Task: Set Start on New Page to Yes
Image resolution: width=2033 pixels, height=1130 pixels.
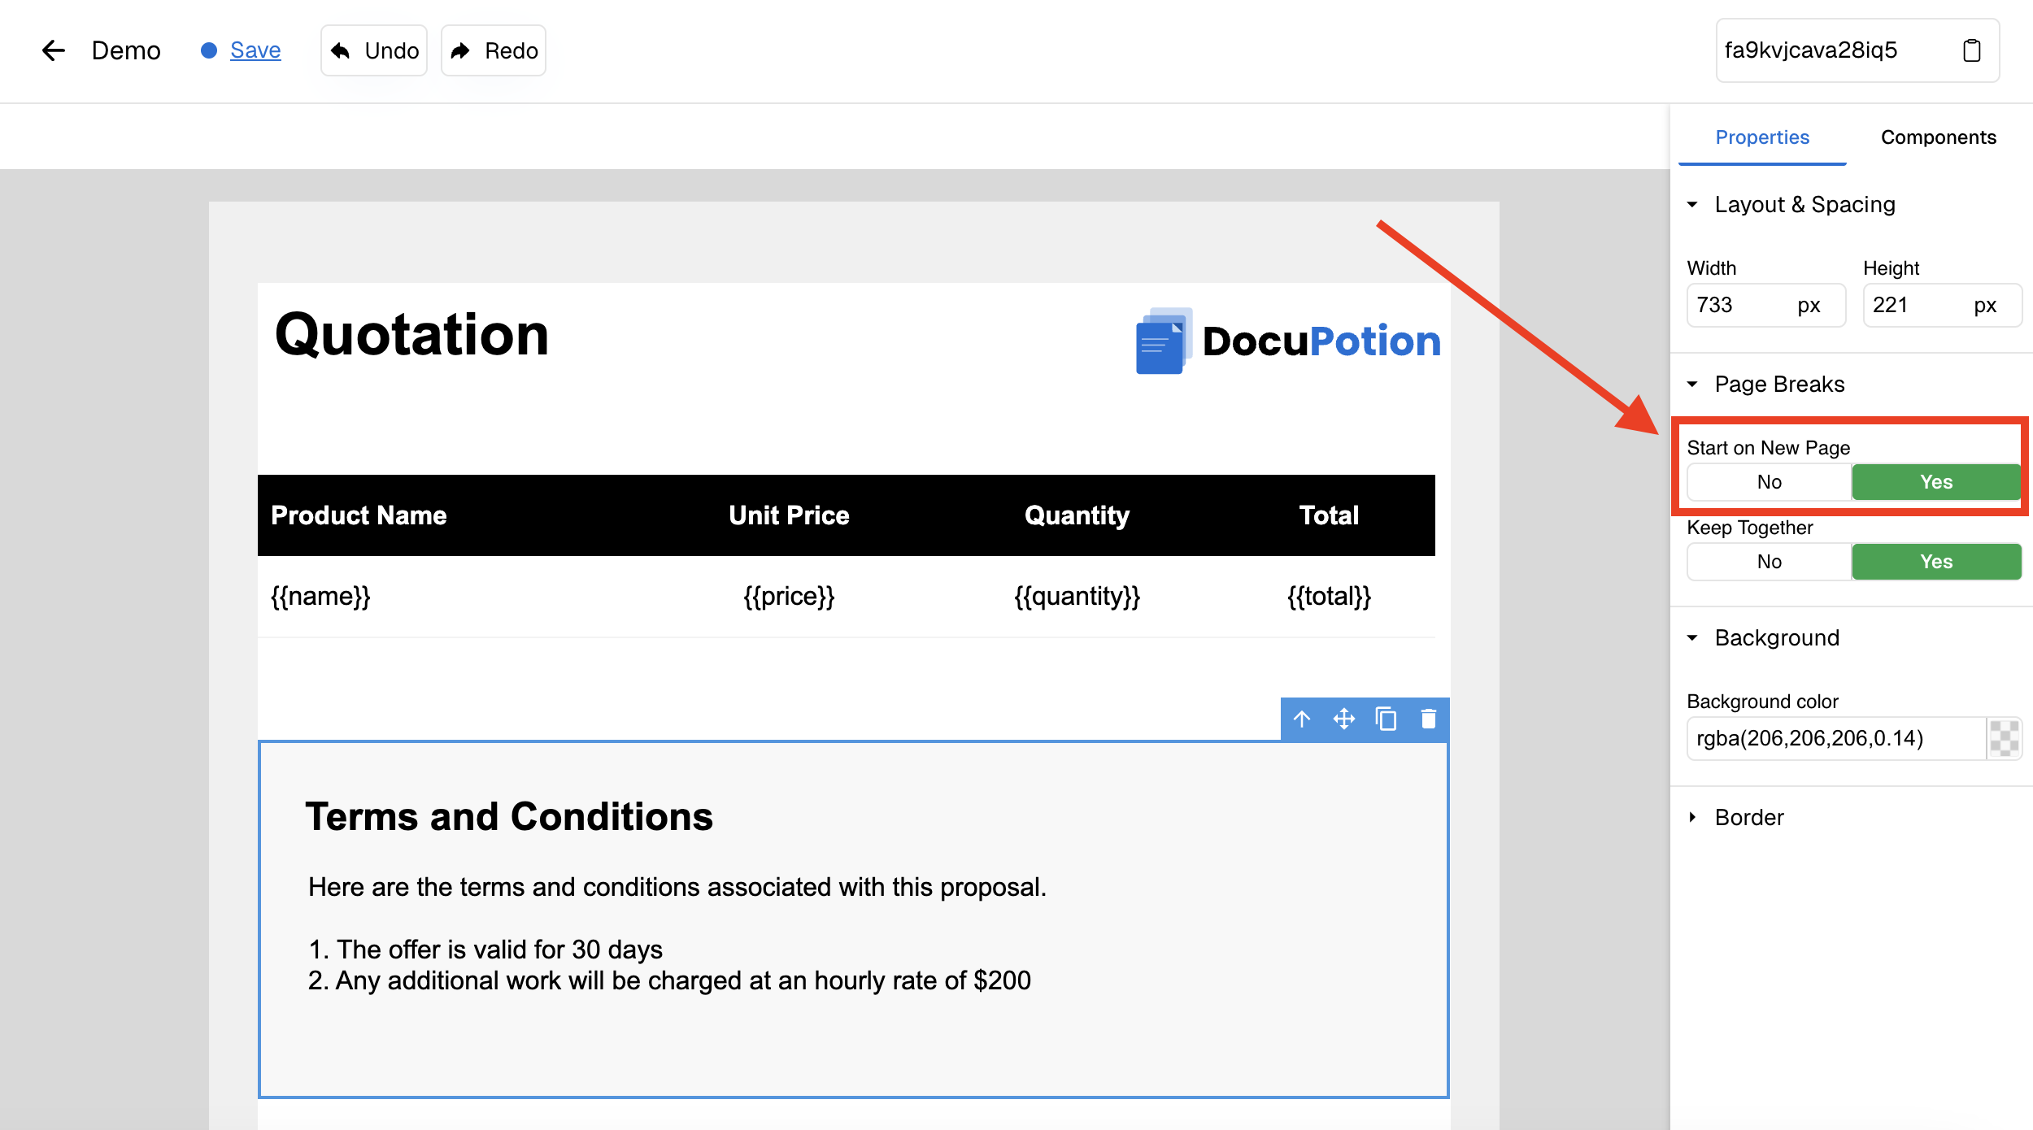Action: pos(1935,482)
